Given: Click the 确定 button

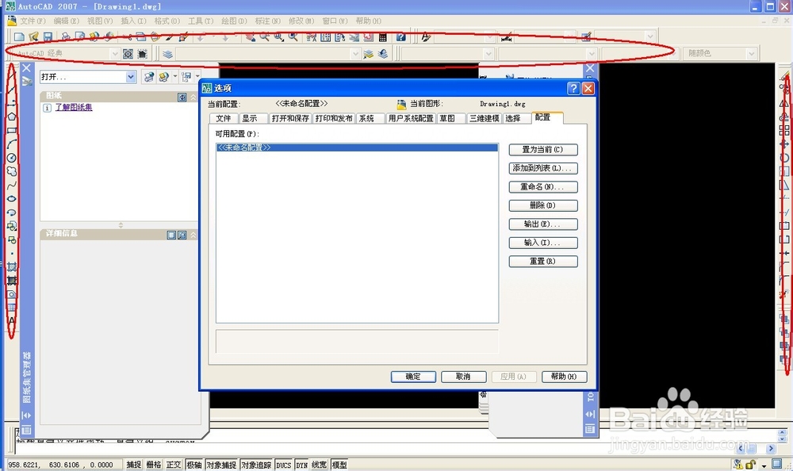Looking at the screenshot, I should [x=413, y=377].
